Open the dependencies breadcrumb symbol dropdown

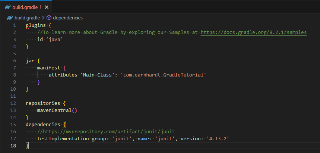pyautogui.click(x=68, y=18)
